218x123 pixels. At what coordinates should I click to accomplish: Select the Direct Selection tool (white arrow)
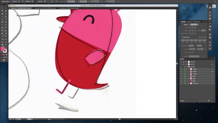pos(6,8)
